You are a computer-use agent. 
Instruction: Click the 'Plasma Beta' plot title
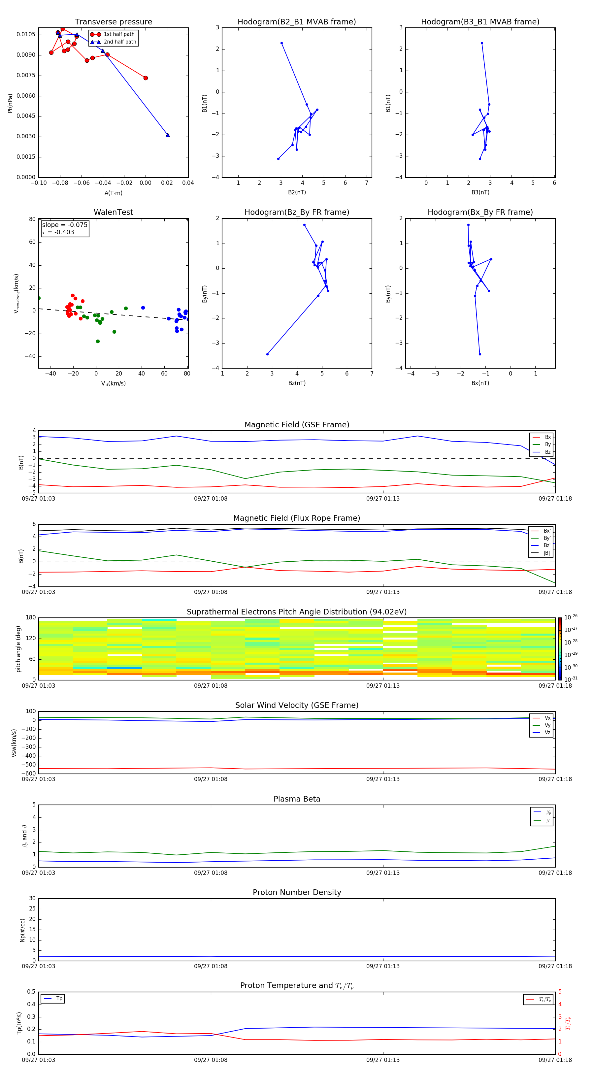pyautogui.click(x=297, y=799)
